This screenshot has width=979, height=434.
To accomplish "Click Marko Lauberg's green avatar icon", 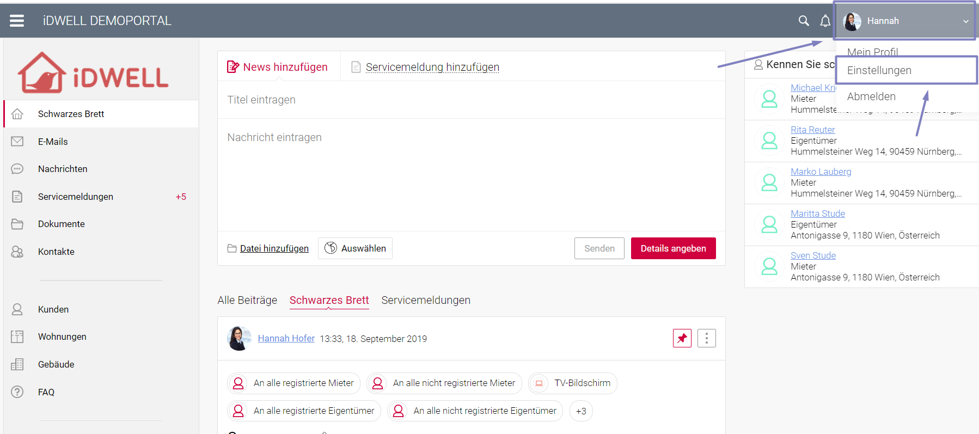I will coord(769,182).
